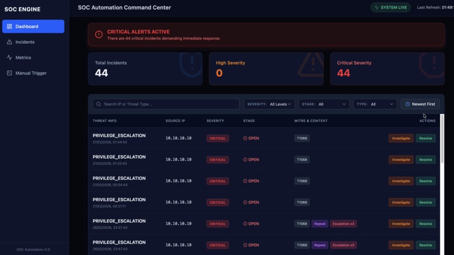This screenshot has height=255, width=454.
Task: Click the Repeat tag on the 23:57:43 row
Action: [319, 224]
